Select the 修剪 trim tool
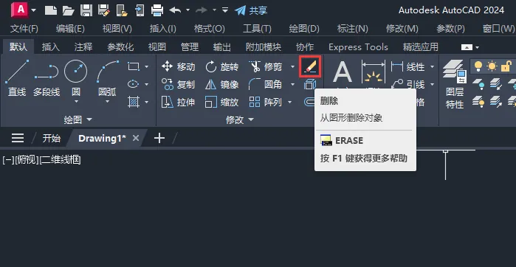The height and width of the screenshot is (267, 516). pyautogui.click(x=266, y=66)
